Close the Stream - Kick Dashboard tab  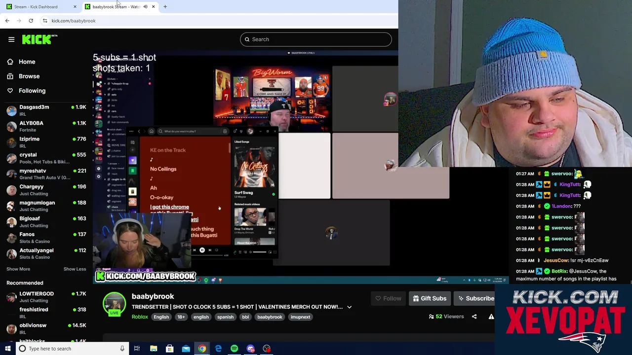75,7
